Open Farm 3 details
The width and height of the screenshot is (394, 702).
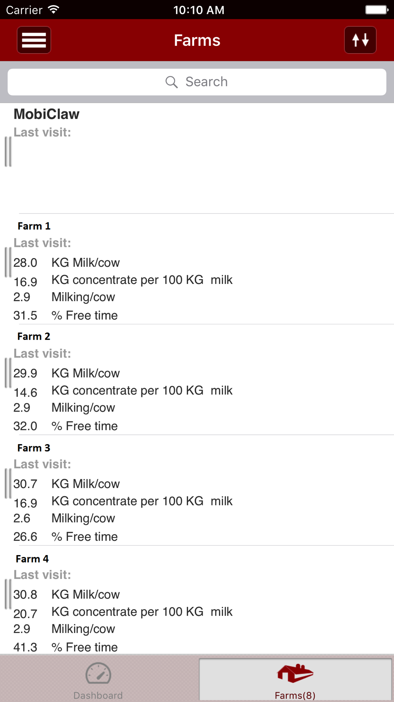point(34,448)
